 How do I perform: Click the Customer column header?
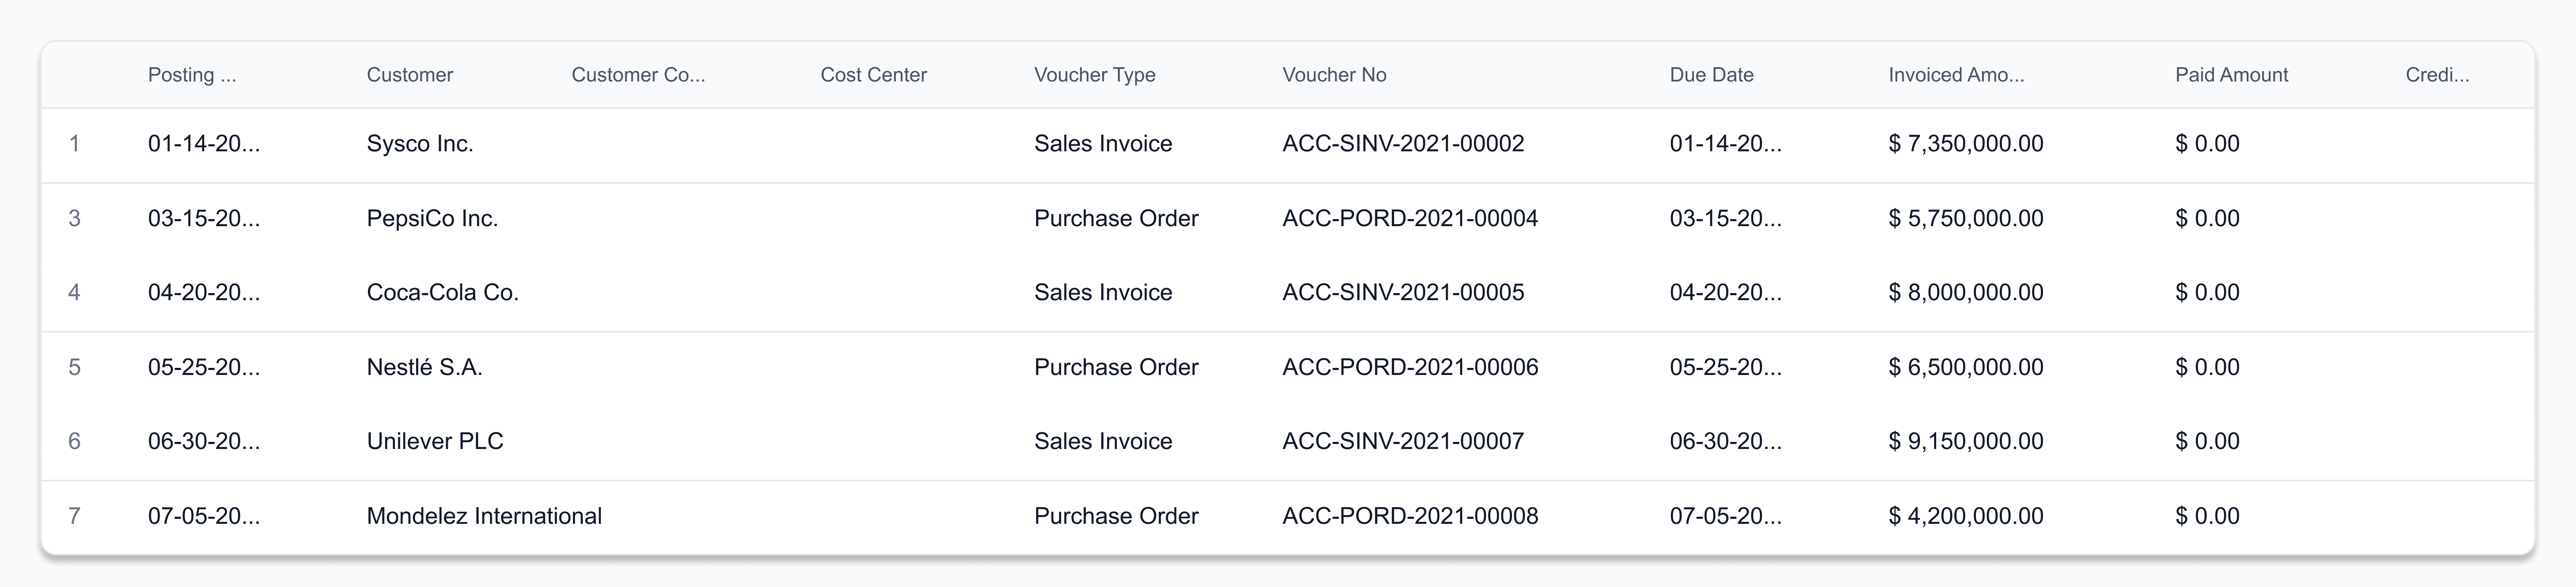coord(410,74)
